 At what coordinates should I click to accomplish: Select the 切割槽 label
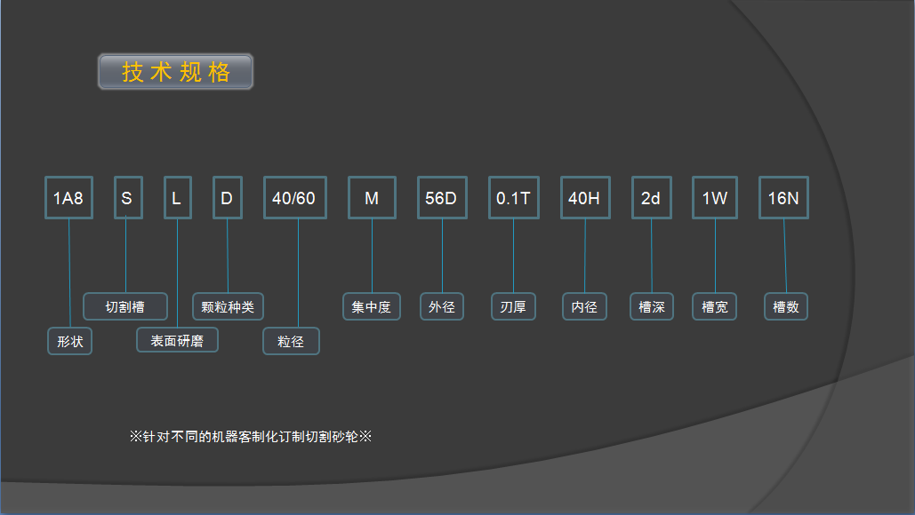[x=125, y=307]
